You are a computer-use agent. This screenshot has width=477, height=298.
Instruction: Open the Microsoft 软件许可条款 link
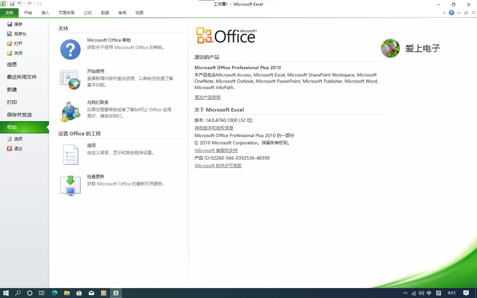pos(218,166)
